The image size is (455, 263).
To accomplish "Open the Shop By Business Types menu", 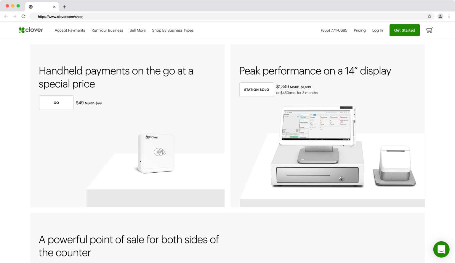I will click(173, 30).
